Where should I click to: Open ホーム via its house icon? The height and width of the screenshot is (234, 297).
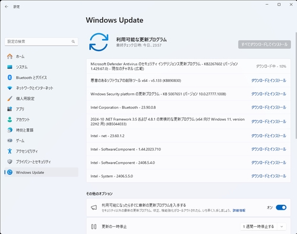click(x=10, y=56)
